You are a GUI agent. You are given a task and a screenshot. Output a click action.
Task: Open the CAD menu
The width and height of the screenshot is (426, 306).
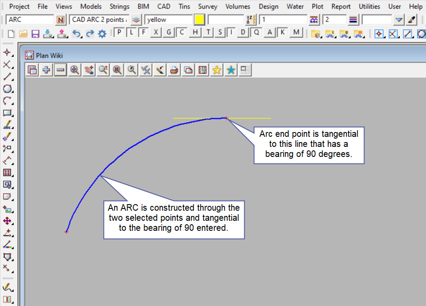[x=164, y=6]
